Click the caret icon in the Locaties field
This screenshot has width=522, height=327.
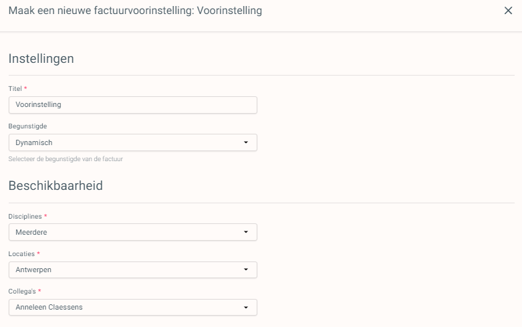tap(246, 269)
